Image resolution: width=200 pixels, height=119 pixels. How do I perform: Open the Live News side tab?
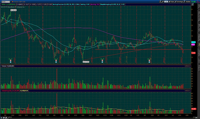pyautogui.click(x=199, y=68)
